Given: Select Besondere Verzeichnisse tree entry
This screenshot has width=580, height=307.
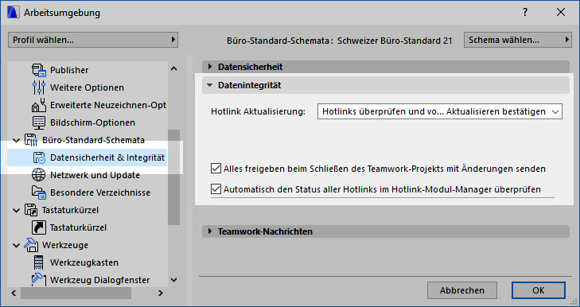Looking at the screenshot, I should pos(100,192).
